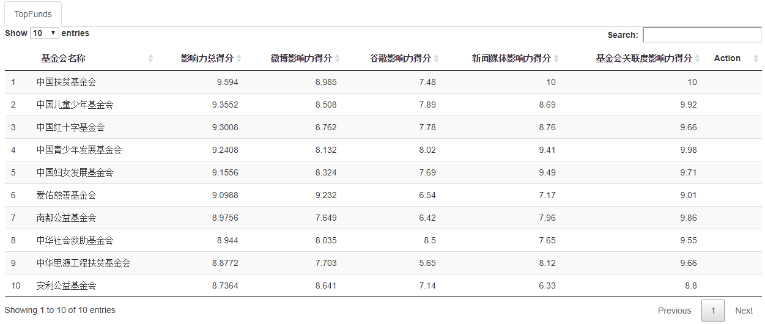Click the total score value 8.7364

click(x=225, y=285)
